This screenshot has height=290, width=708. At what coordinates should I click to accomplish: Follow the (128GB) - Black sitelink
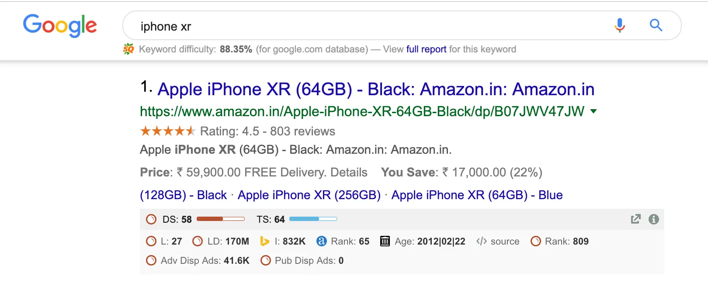184,195
